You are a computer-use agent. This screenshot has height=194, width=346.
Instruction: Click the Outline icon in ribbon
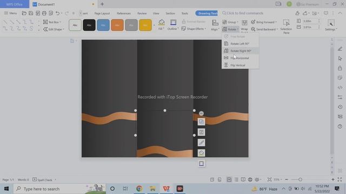point(173,23)
